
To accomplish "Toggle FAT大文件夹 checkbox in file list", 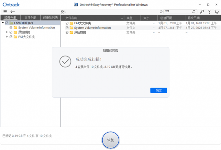I will click(67, 23).
